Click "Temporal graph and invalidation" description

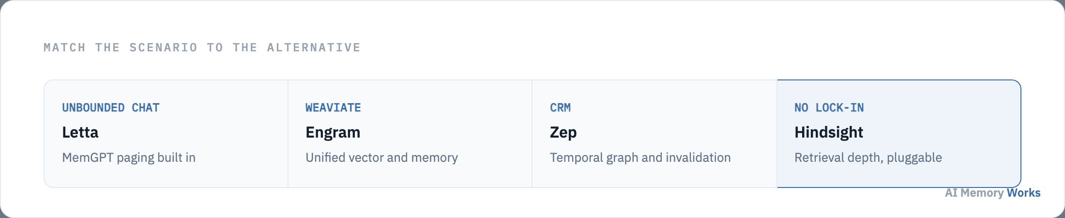pyautogui.click(x=640, y=157)
